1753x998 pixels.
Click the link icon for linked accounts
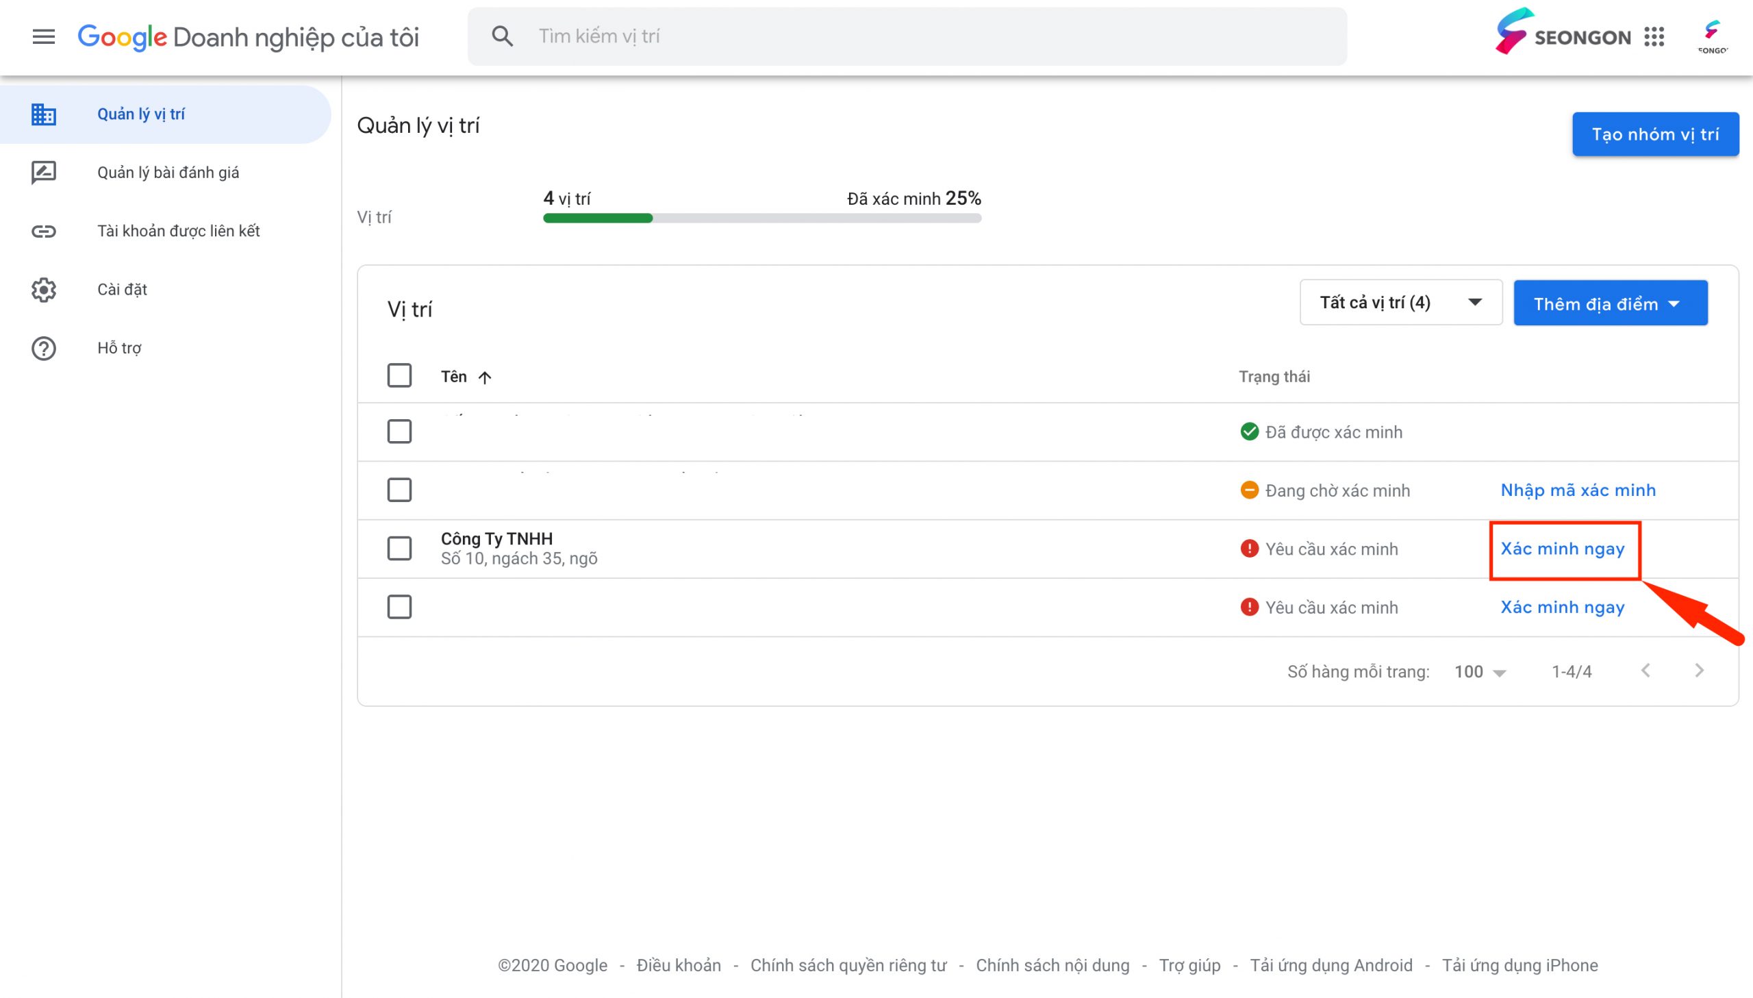coord(44,231)
